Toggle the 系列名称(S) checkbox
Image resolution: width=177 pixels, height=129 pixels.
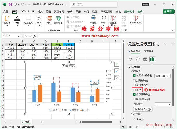tap(134, 80)
